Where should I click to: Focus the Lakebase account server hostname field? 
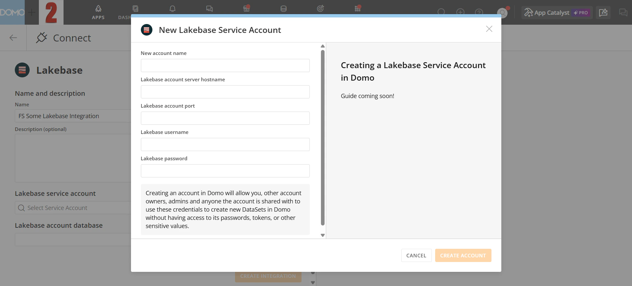(x=225, y=92)
